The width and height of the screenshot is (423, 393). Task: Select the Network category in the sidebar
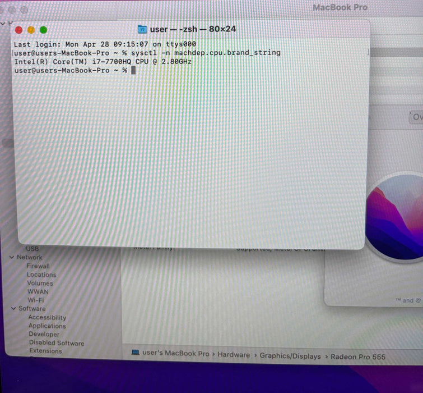(x=30, y=257)
